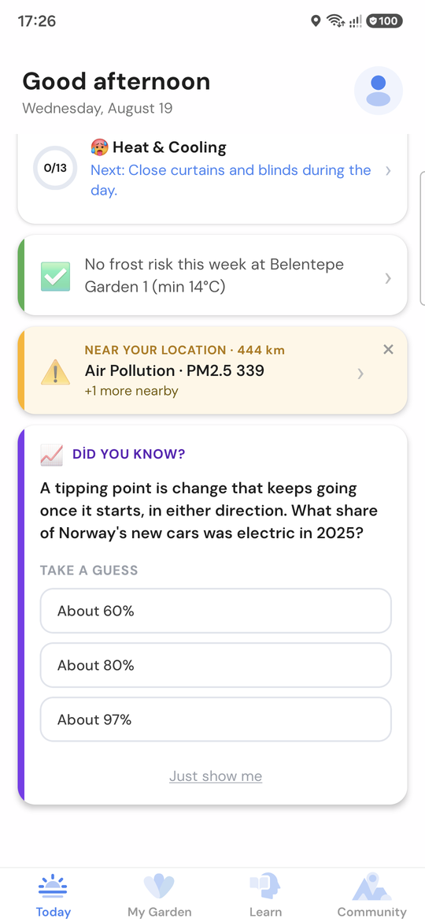This screenshot has width=425, height=922.
Task: Choose the About 60% answer
Action: 216,611
